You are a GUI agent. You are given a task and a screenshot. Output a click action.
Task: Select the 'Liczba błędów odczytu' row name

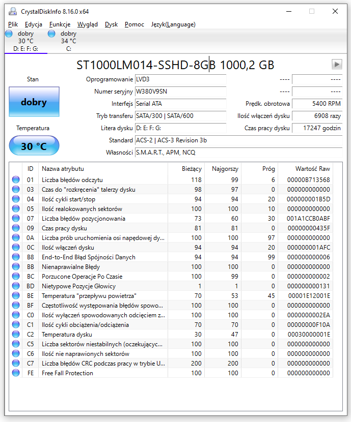72,180
